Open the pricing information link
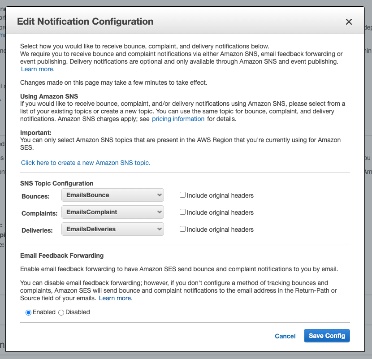 (x=178, y=119)
